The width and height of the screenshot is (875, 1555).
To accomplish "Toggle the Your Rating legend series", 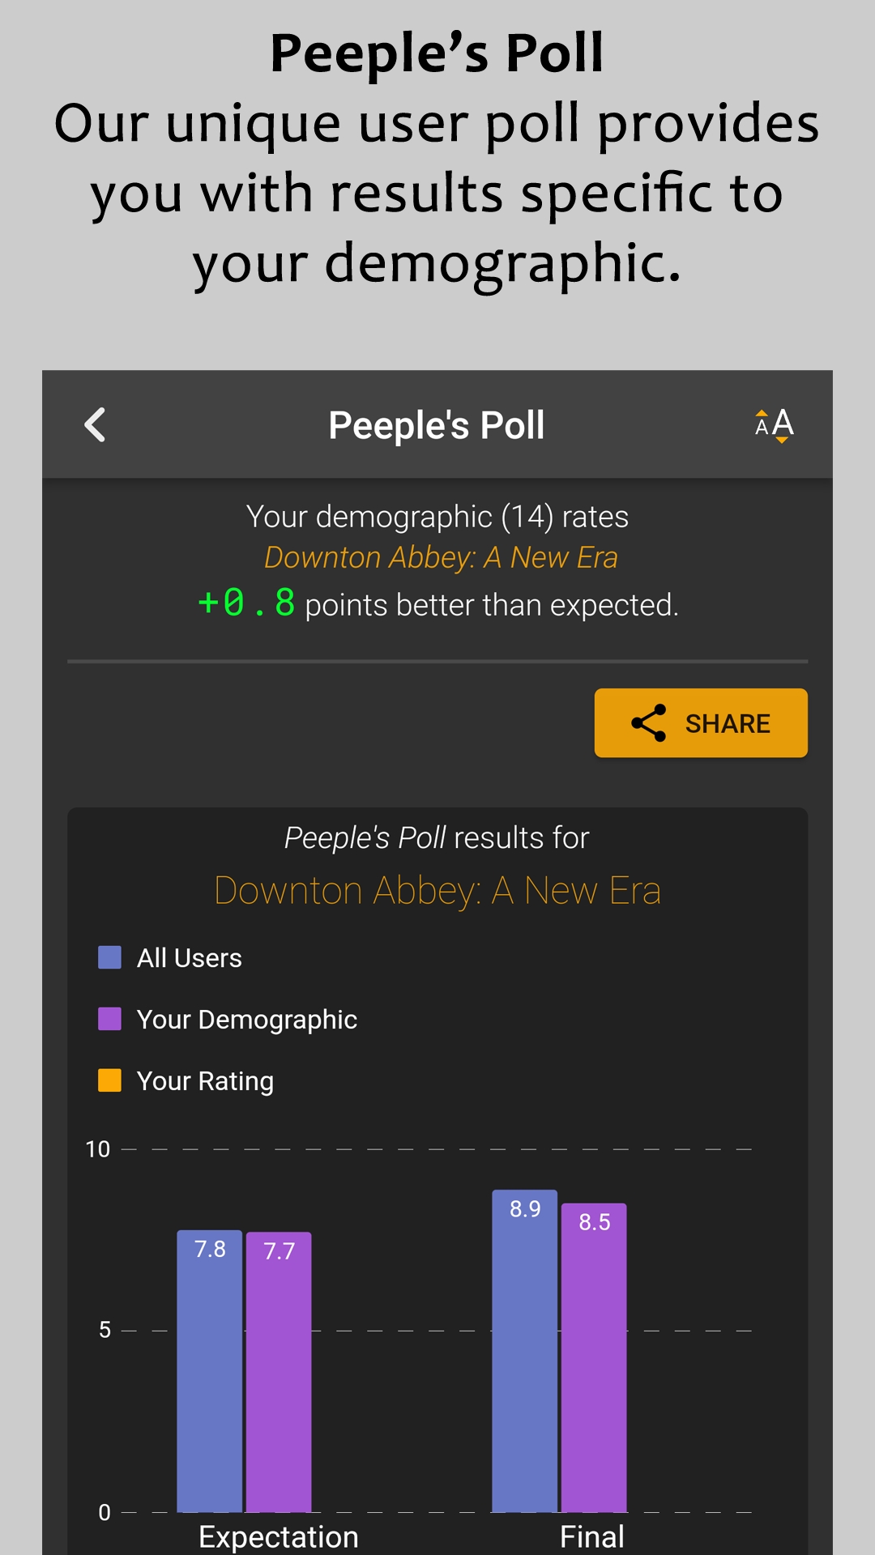I will (205, 1081).
